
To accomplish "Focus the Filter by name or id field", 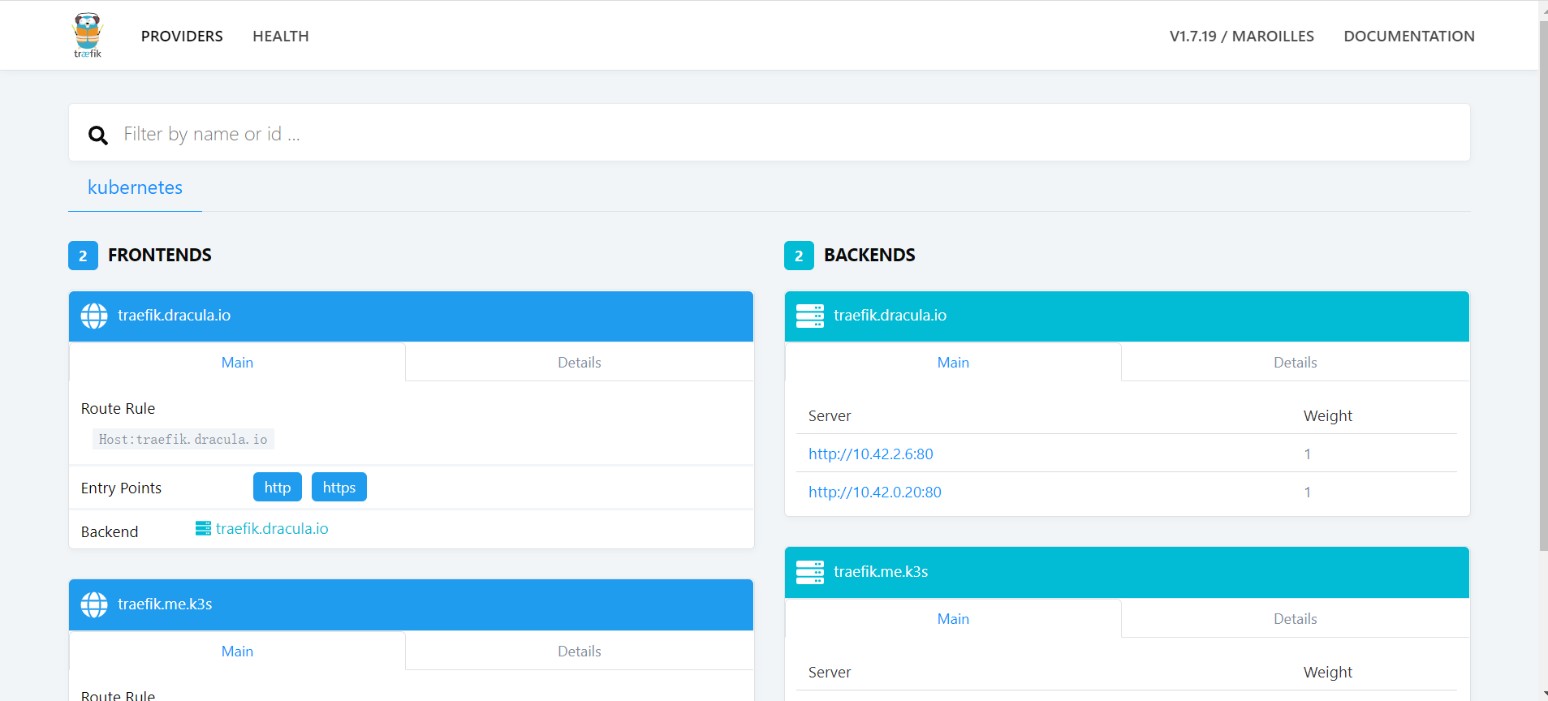I will [770, 133].
